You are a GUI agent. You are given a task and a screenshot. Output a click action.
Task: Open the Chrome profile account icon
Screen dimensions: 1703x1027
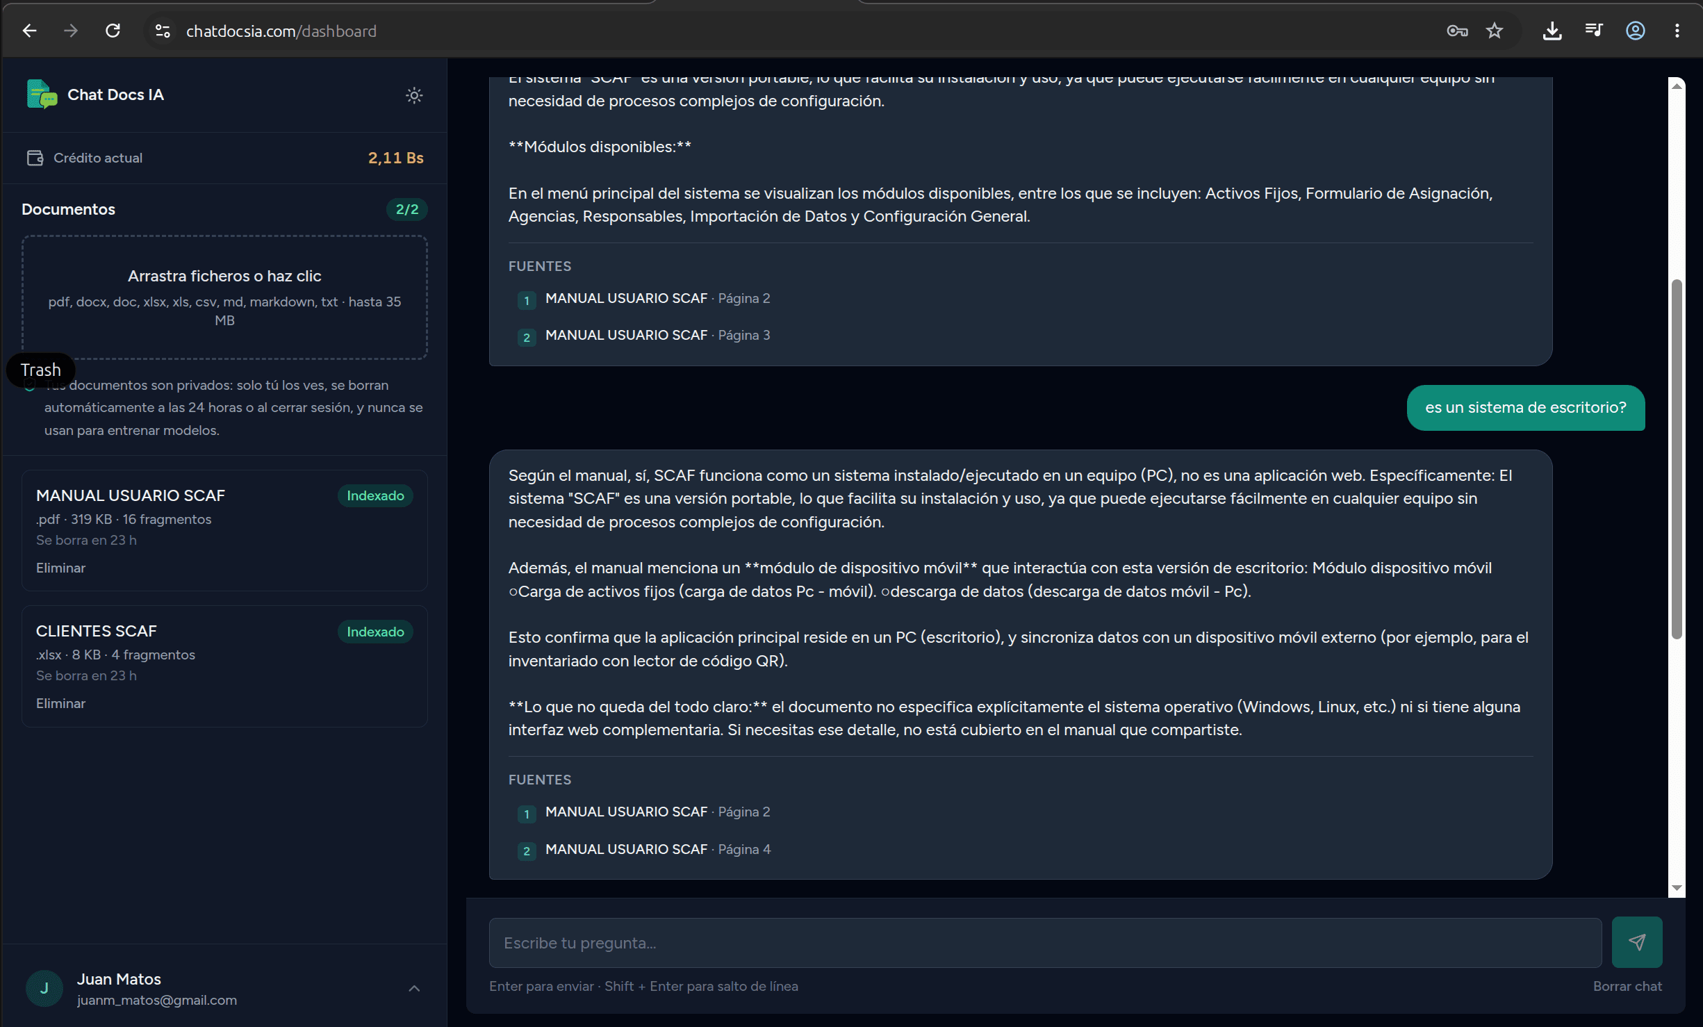pyautogui.click(x=1636, y=31)
